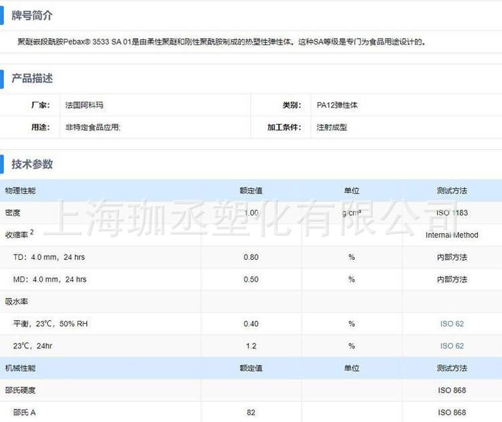Select the 技术参数 section heading

(32, 163)
